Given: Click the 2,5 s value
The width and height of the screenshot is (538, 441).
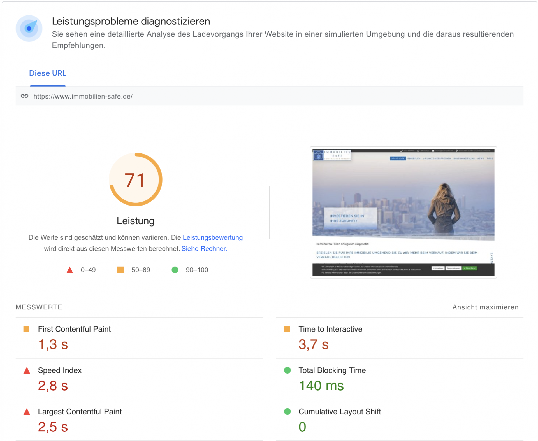Looking at the screenshot, I should coord(53,427).
